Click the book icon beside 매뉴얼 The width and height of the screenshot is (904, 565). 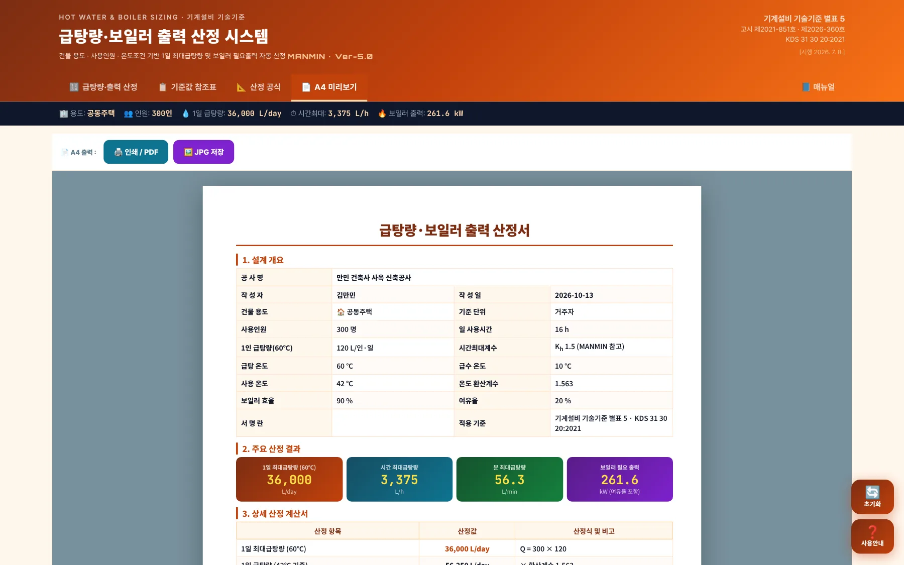[x=806, y=87]
